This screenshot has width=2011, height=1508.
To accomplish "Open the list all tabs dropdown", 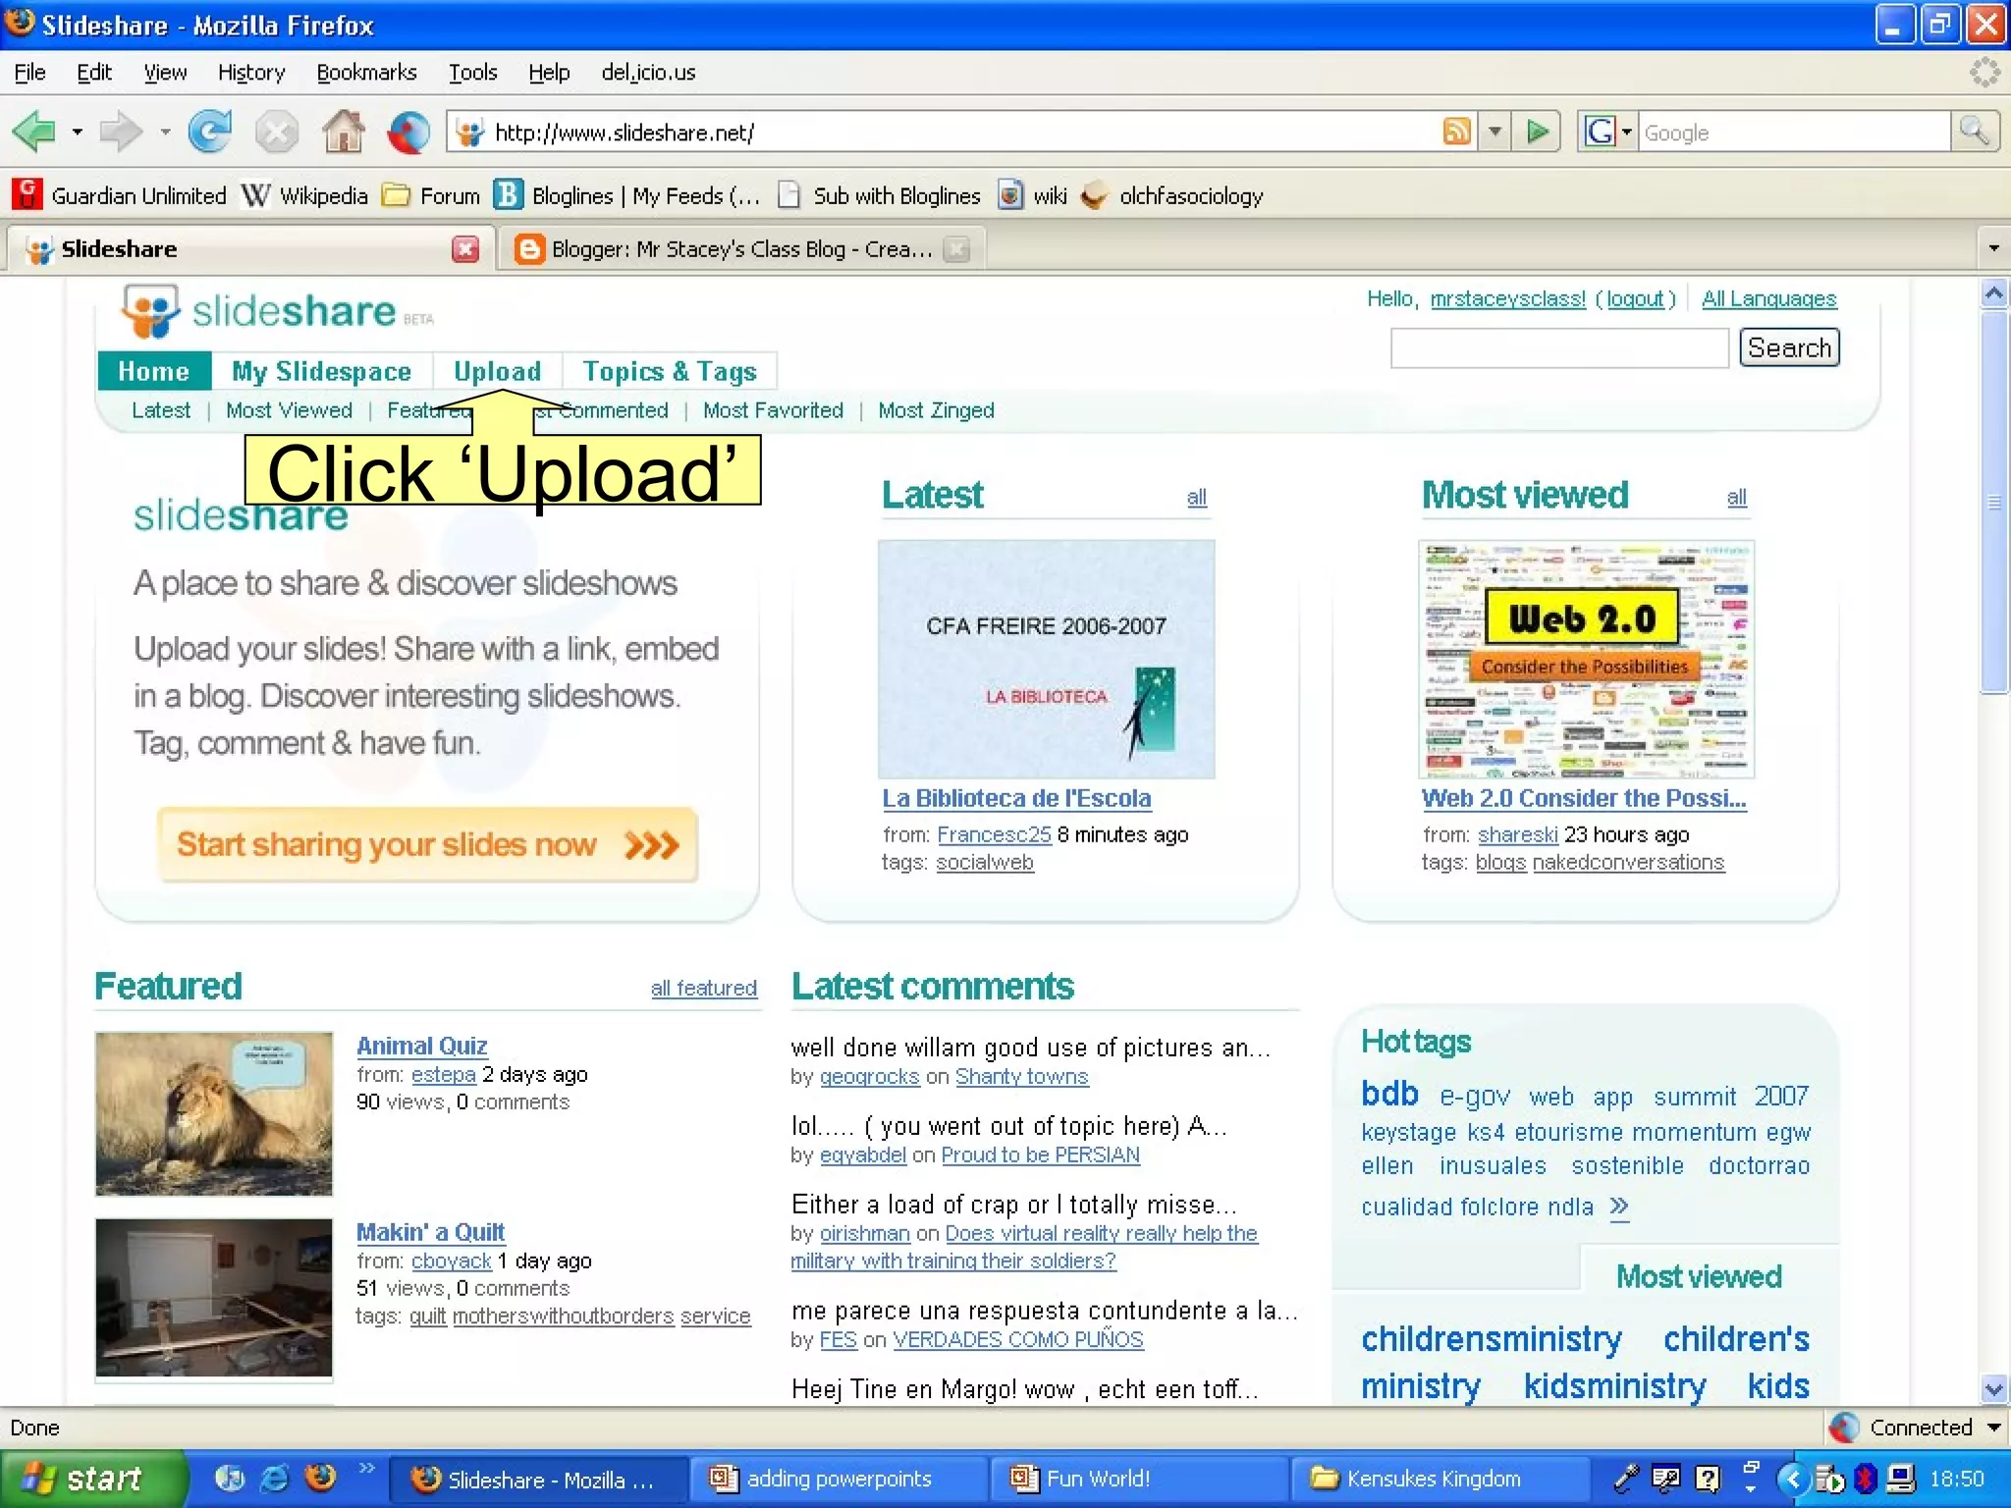I will pos(1993,248).
